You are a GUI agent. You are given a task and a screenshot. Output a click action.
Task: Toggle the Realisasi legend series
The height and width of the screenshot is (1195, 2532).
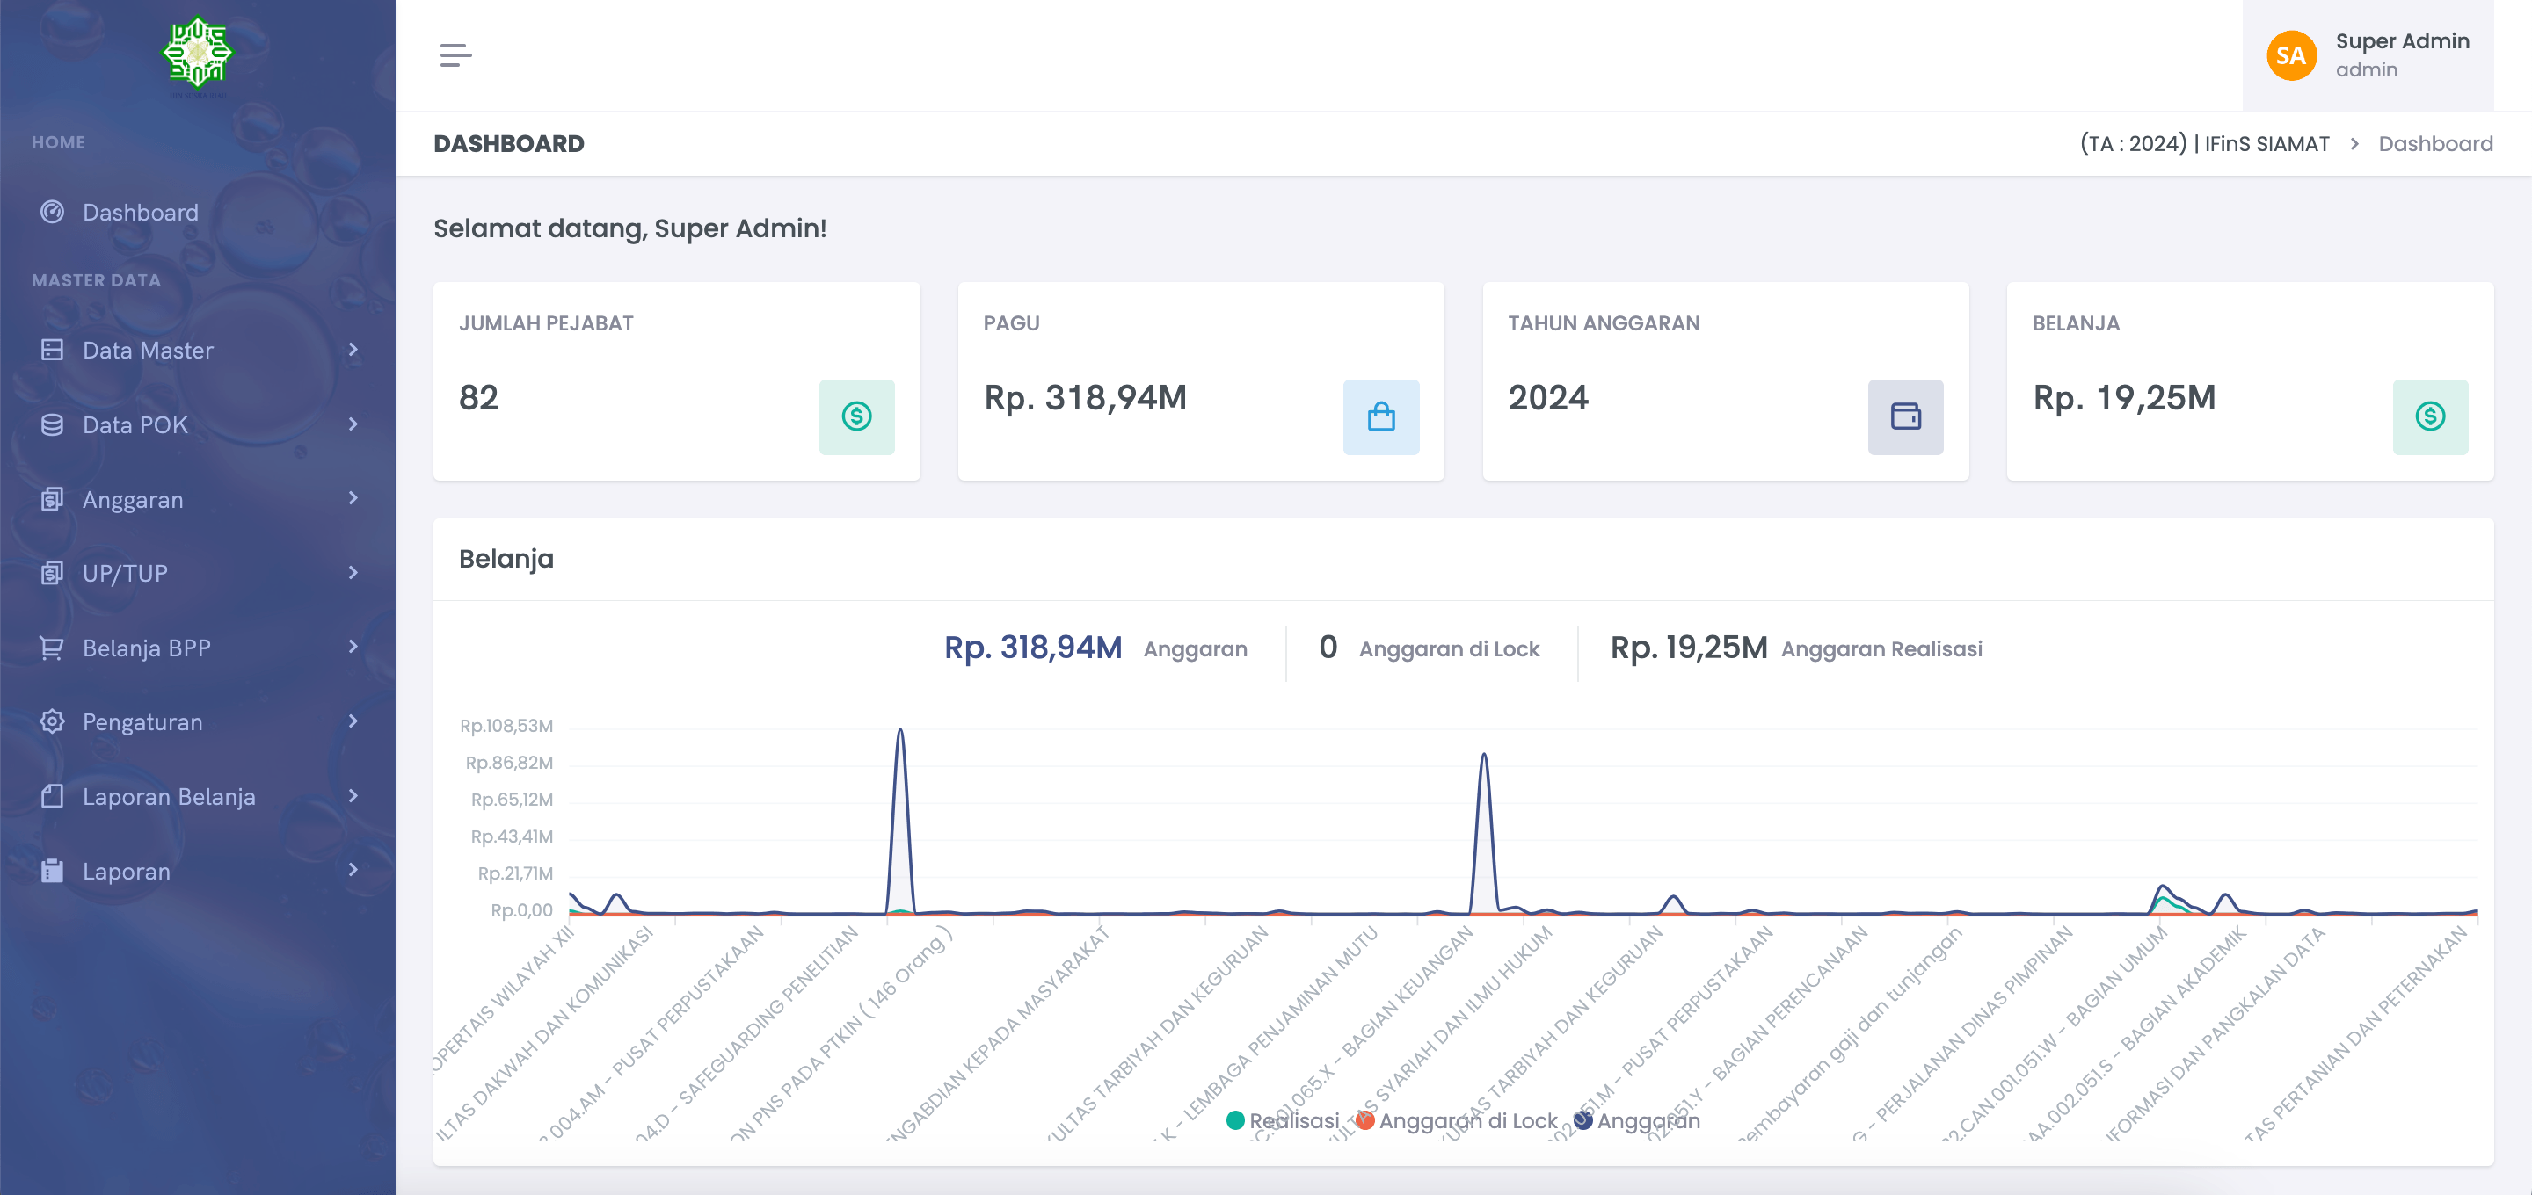coord(1283,1120)
